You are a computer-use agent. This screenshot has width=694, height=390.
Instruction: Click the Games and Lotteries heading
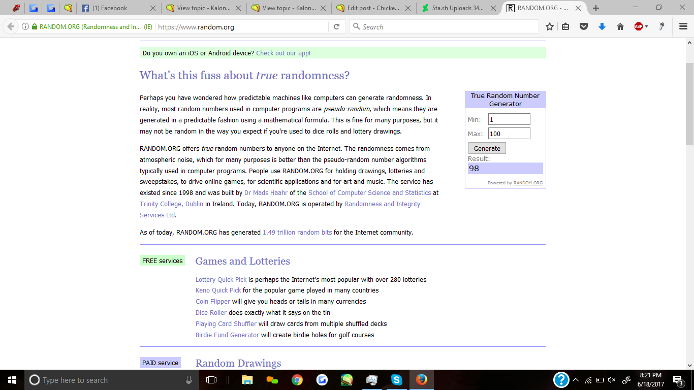pyautogui.click(x=243, y=261)
